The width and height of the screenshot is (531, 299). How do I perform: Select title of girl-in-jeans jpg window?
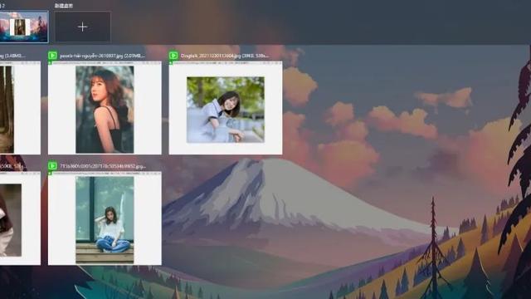pos(103,166)
